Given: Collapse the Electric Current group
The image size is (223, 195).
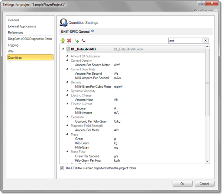Looking at the screenshot, I should coord(67,104).
